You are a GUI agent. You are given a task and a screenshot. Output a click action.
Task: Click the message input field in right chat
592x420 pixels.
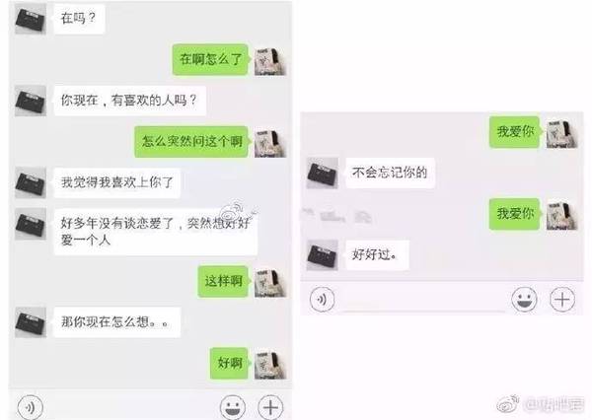423,301
